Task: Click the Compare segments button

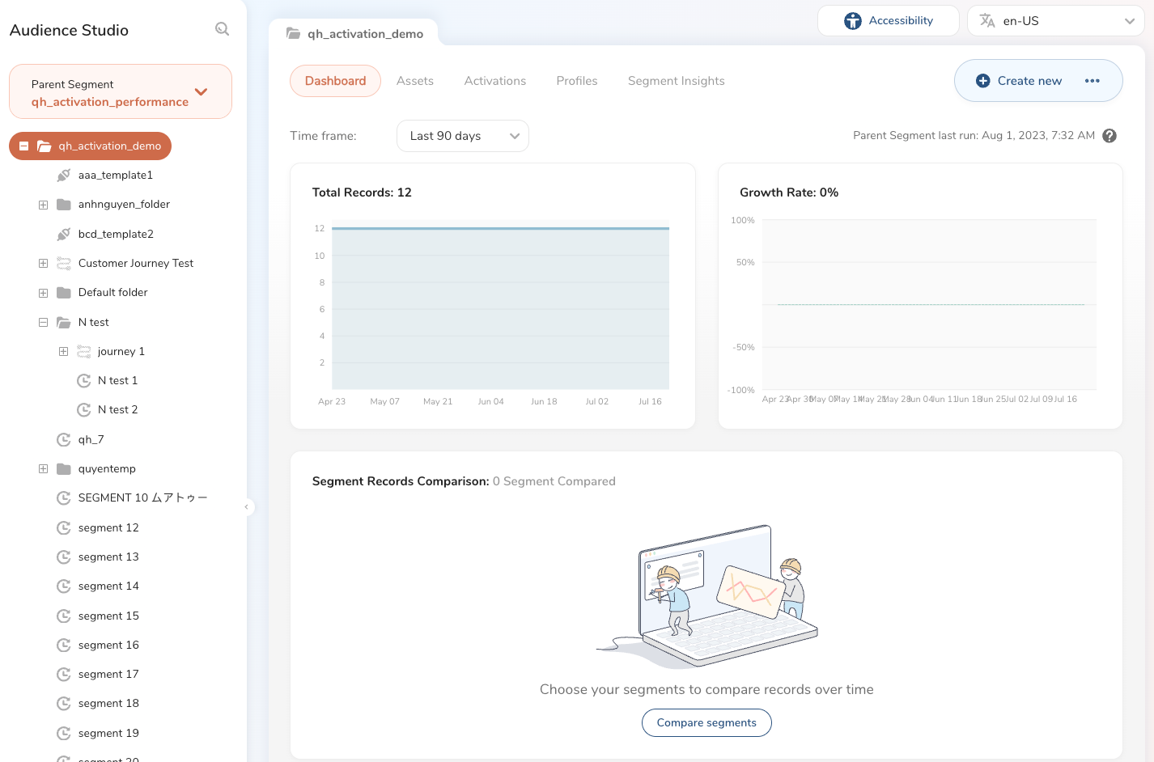Action: coord(706,723)
